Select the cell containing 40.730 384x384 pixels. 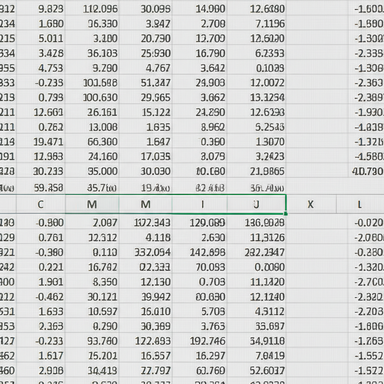point(366,171)
